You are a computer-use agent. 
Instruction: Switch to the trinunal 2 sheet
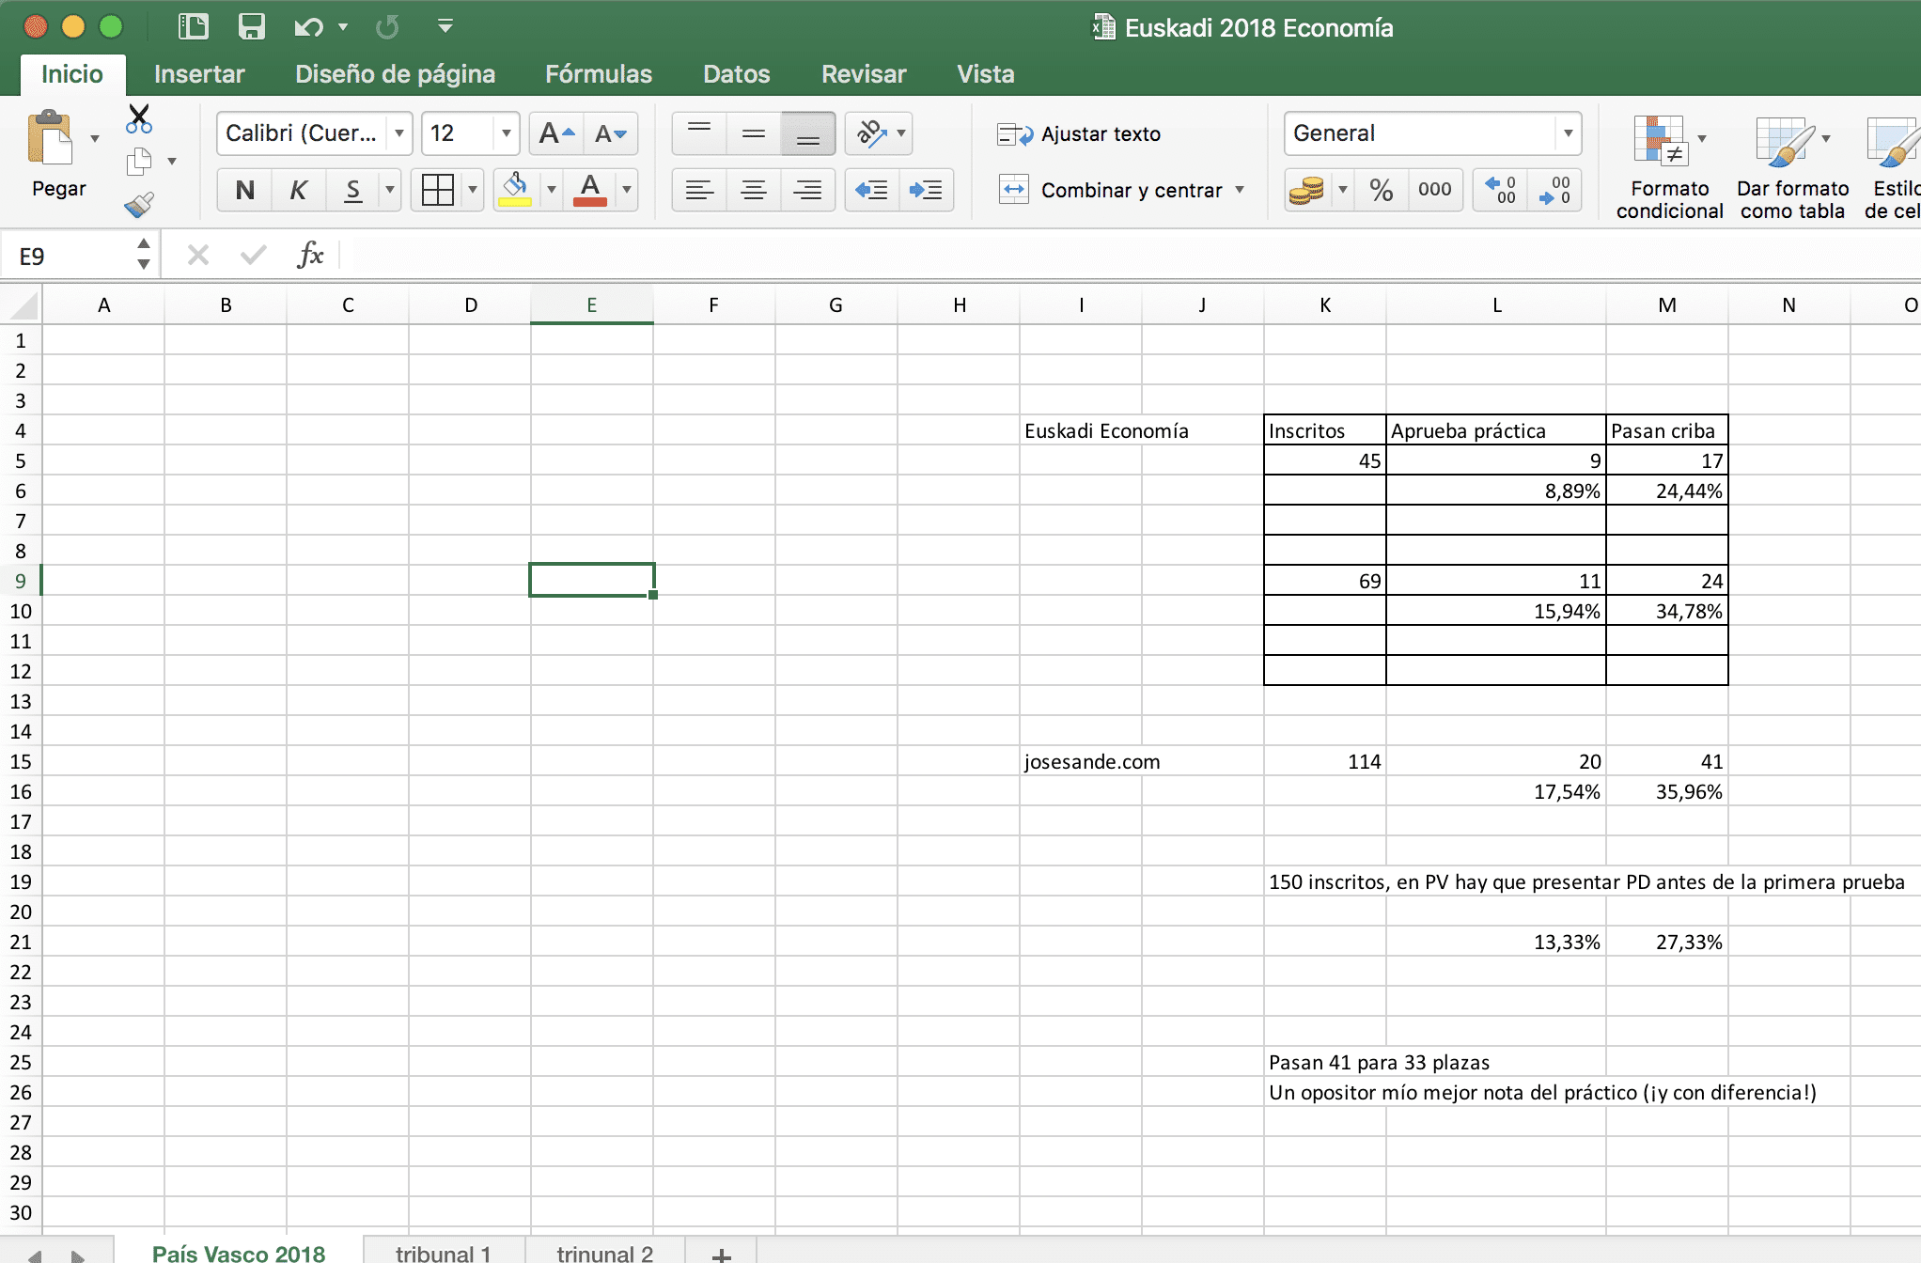point(604,1252)
